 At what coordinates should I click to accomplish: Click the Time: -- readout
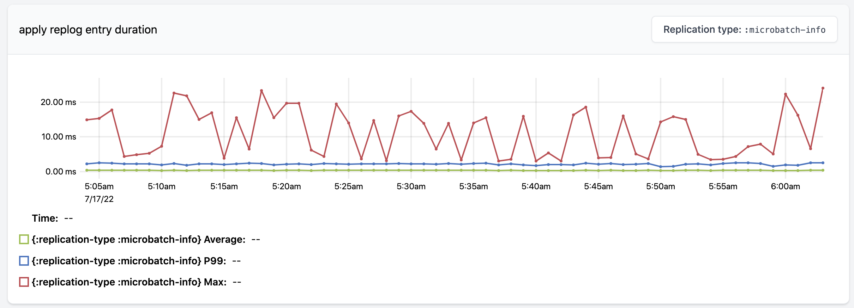(52, 218)
